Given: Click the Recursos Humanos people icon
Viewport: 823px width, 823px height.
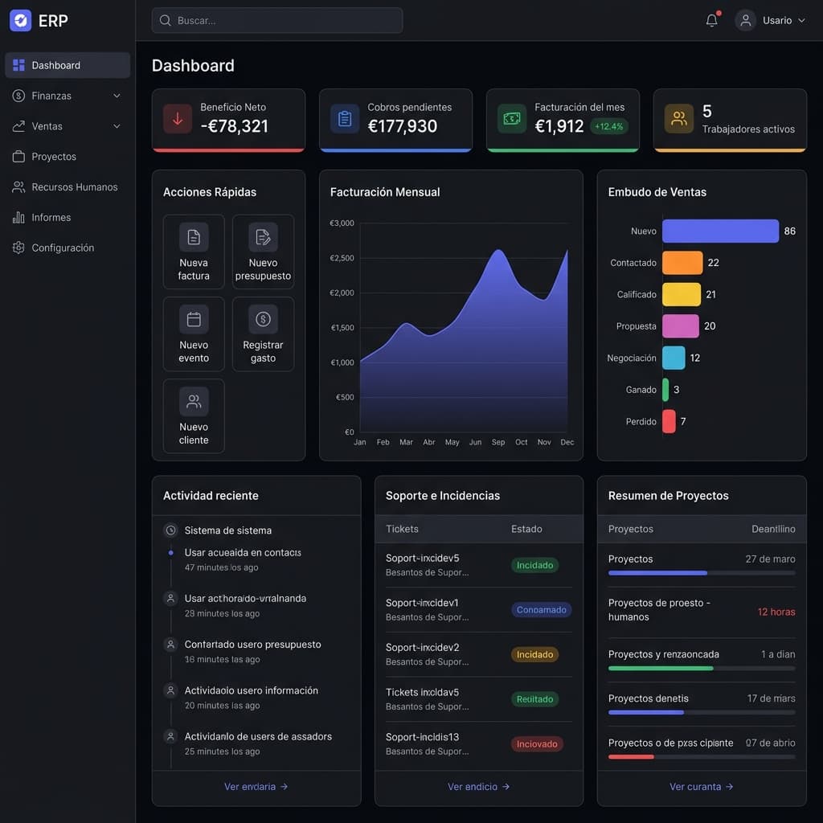Looking at the screenshot, I should coord(19,186).
